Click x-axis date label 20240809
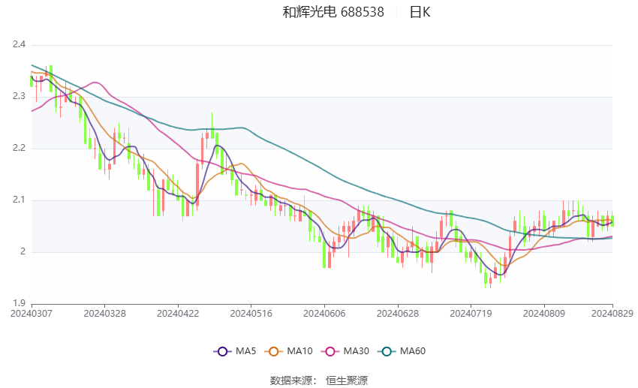638x388 pixels. [544, 314]
